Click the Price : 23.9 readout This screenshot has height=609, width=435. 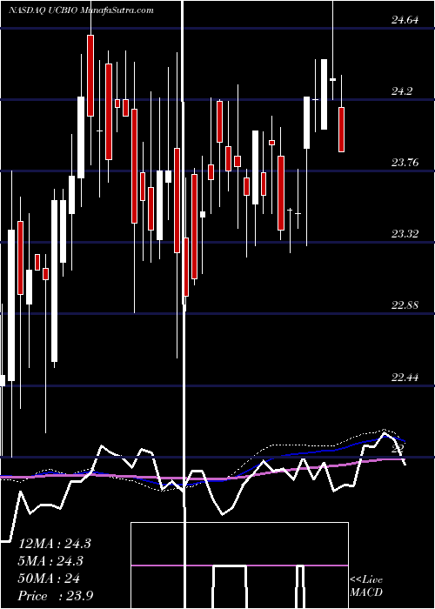pos(55,596)
